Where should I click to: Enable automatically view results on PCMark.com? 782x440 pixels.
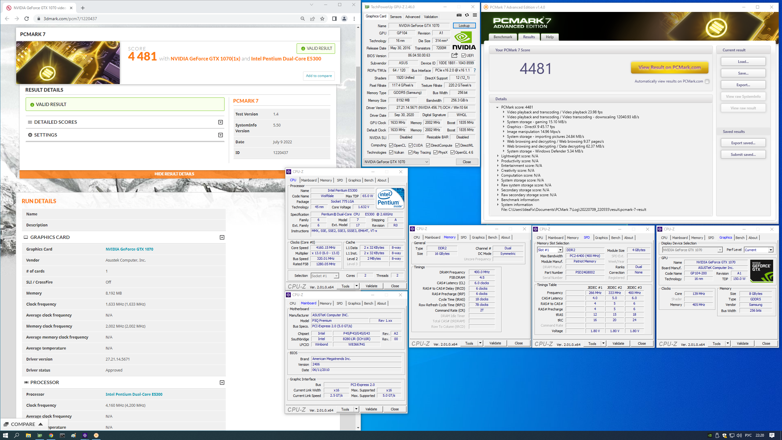(x=707, y=81)
